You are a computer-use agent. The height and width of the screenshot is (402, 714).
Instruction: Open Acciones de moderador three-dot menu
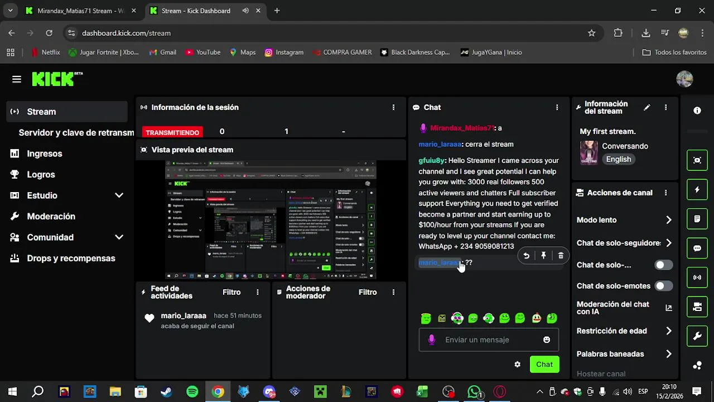[393, 292]
